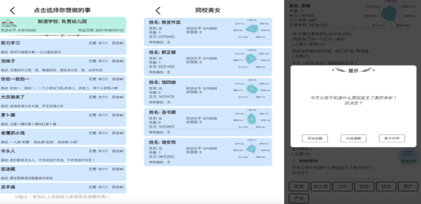Viewport: 421px width, 204px height.
Task: Go back from the 同校美女 list
Action: point(158,10)
